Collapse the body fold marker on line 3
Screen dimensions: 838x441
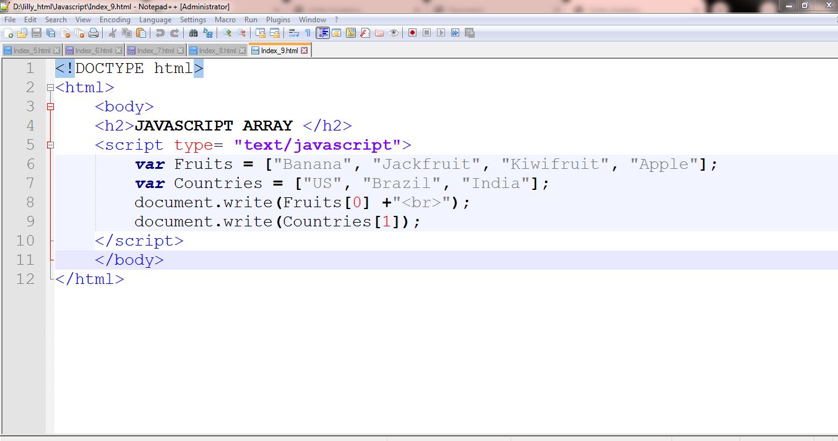(50, 107)
